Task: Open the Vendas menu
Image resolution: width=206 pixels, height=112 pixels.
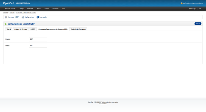Action: coord(39,9)
